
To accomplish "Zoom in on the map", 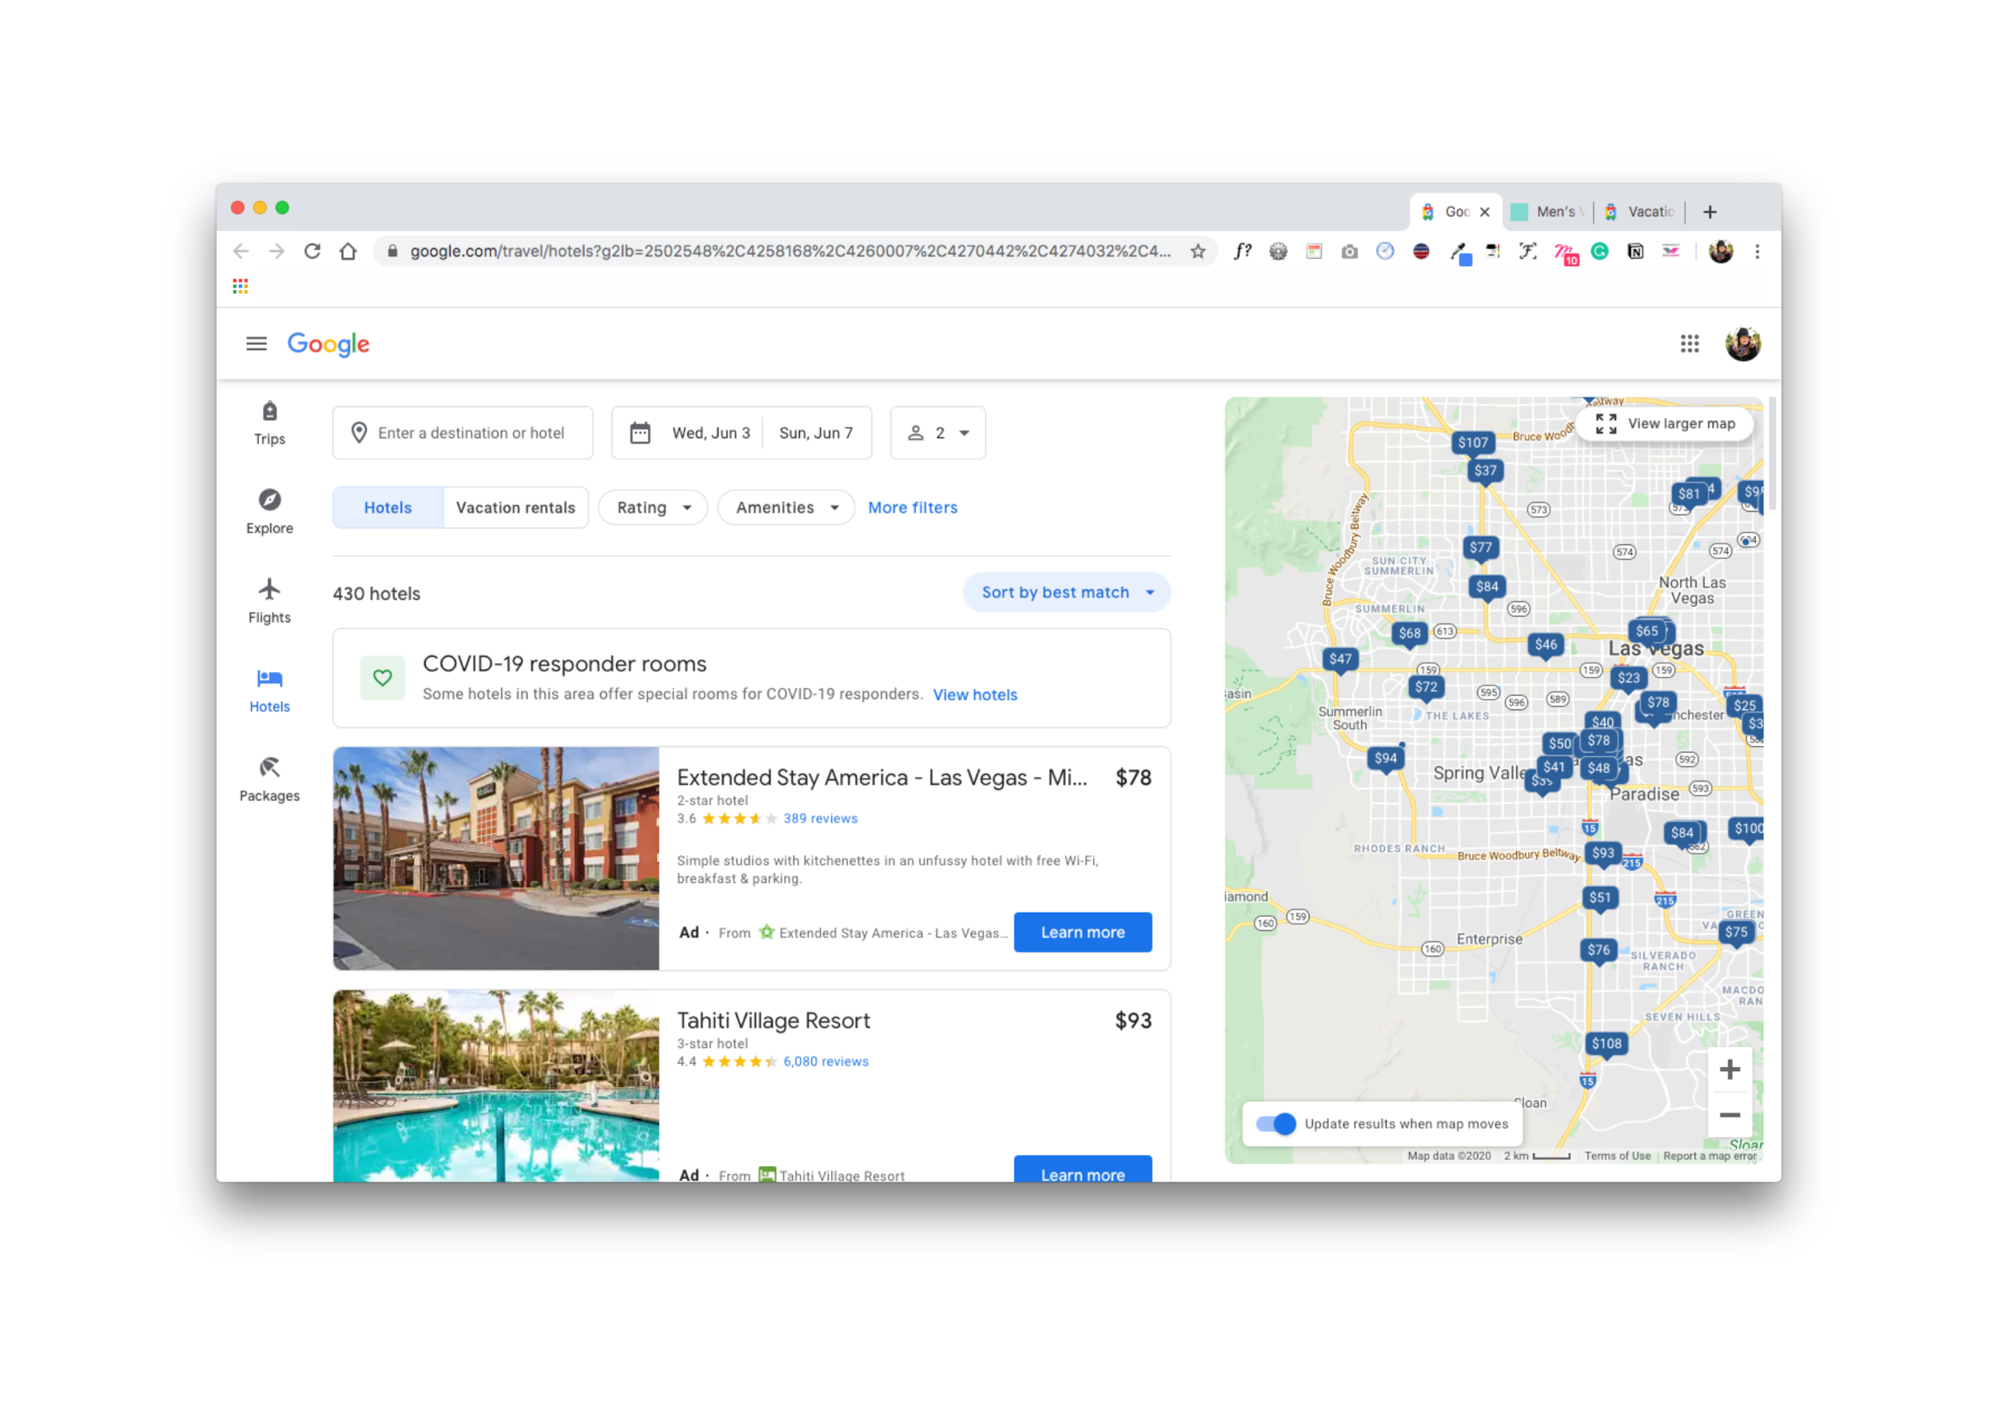I will click(1729, 1069).
